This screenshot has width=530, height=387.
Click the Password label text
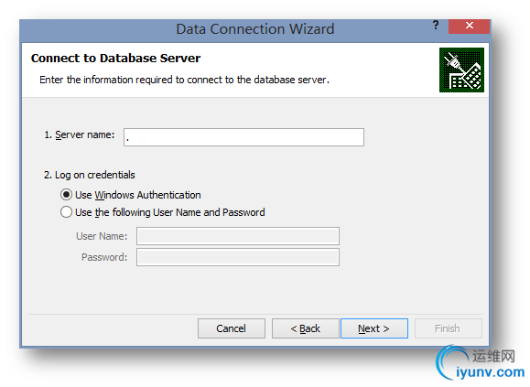[104, 257]
